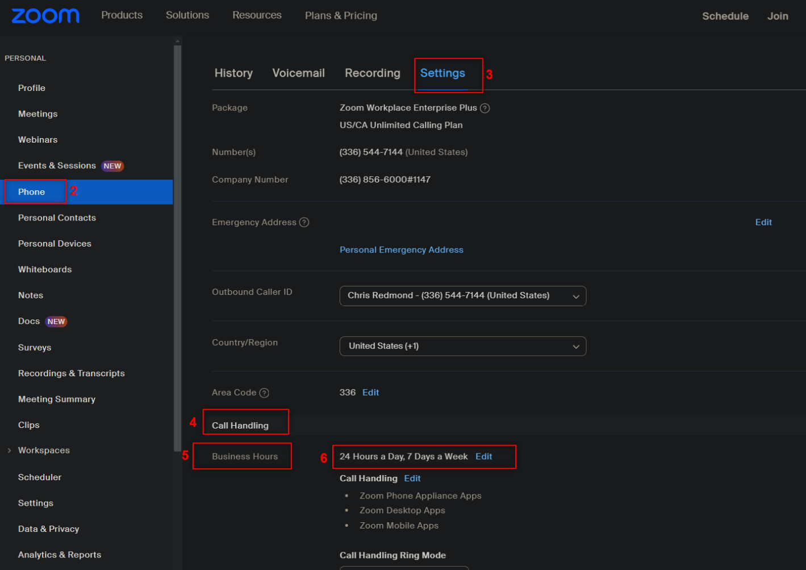Click the Zoom Workplace Enterprise Plus text
This screenshot has width=806, height=570.
(x=408, y=108)
